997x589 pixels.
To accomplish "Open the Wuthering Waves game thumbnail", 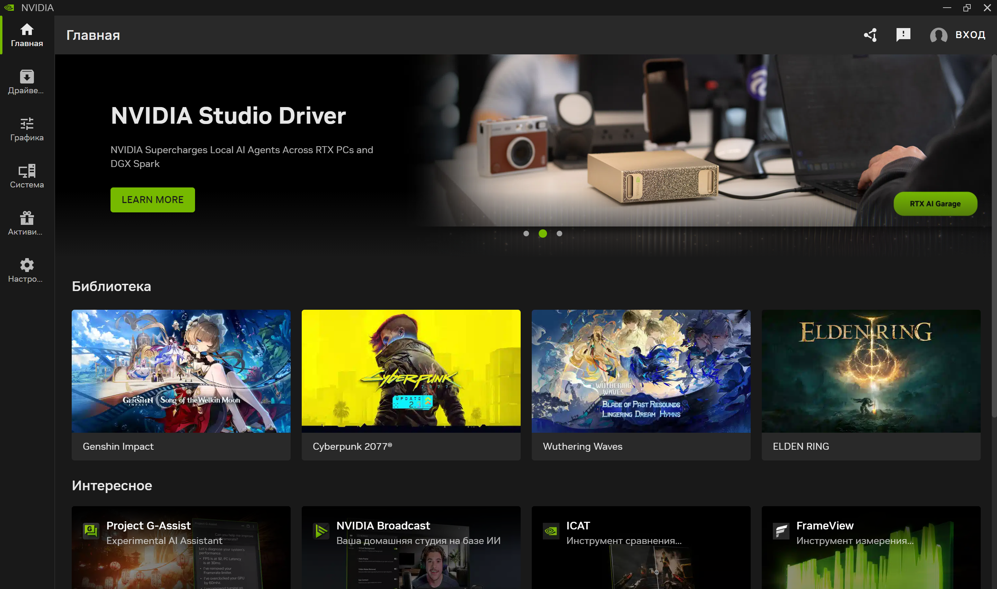I will [x=641, y=371].
